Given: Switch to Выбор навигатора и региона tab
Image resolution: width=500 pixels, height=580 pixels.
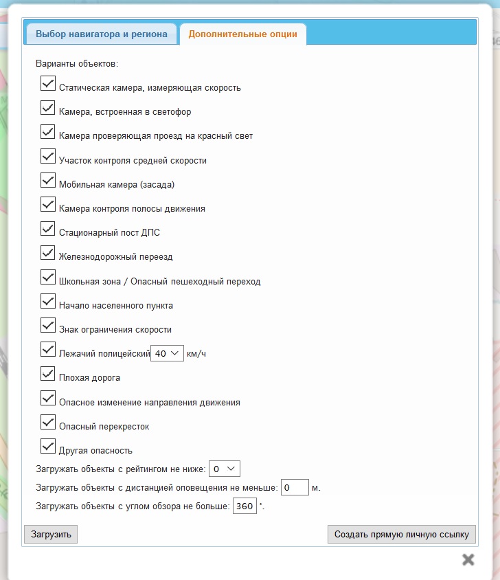Looking at the screenshot, I should 102,34.
